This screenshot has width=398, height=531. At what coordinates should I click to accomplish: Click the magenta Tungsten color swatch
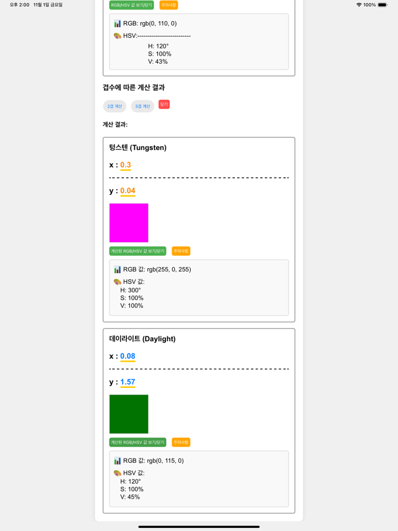pyautogui.click(x=129, y=223)
